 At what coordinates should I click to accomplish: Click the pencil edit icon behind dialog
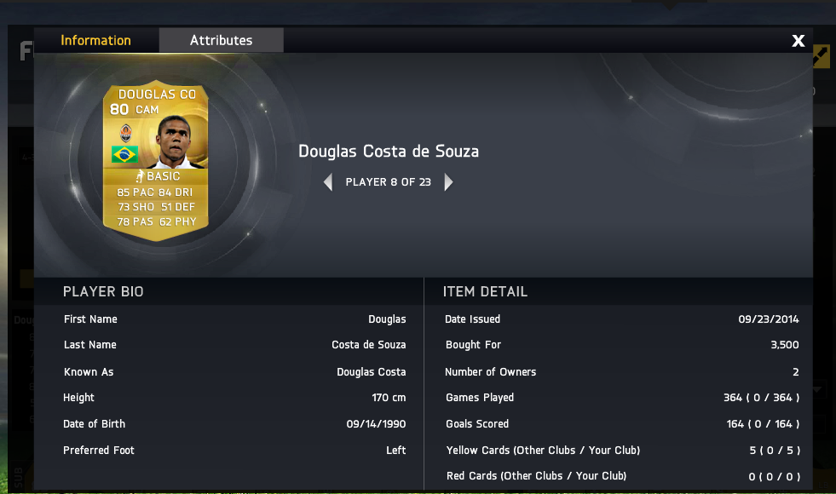pos(821,56)
